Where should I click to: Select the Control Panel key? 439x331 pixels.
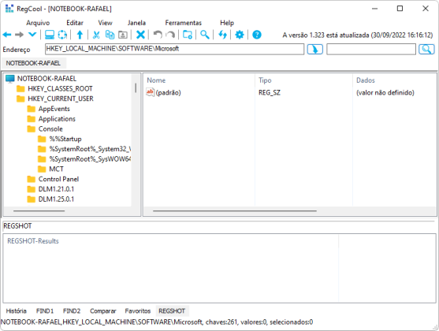click(x=58, y=179)
